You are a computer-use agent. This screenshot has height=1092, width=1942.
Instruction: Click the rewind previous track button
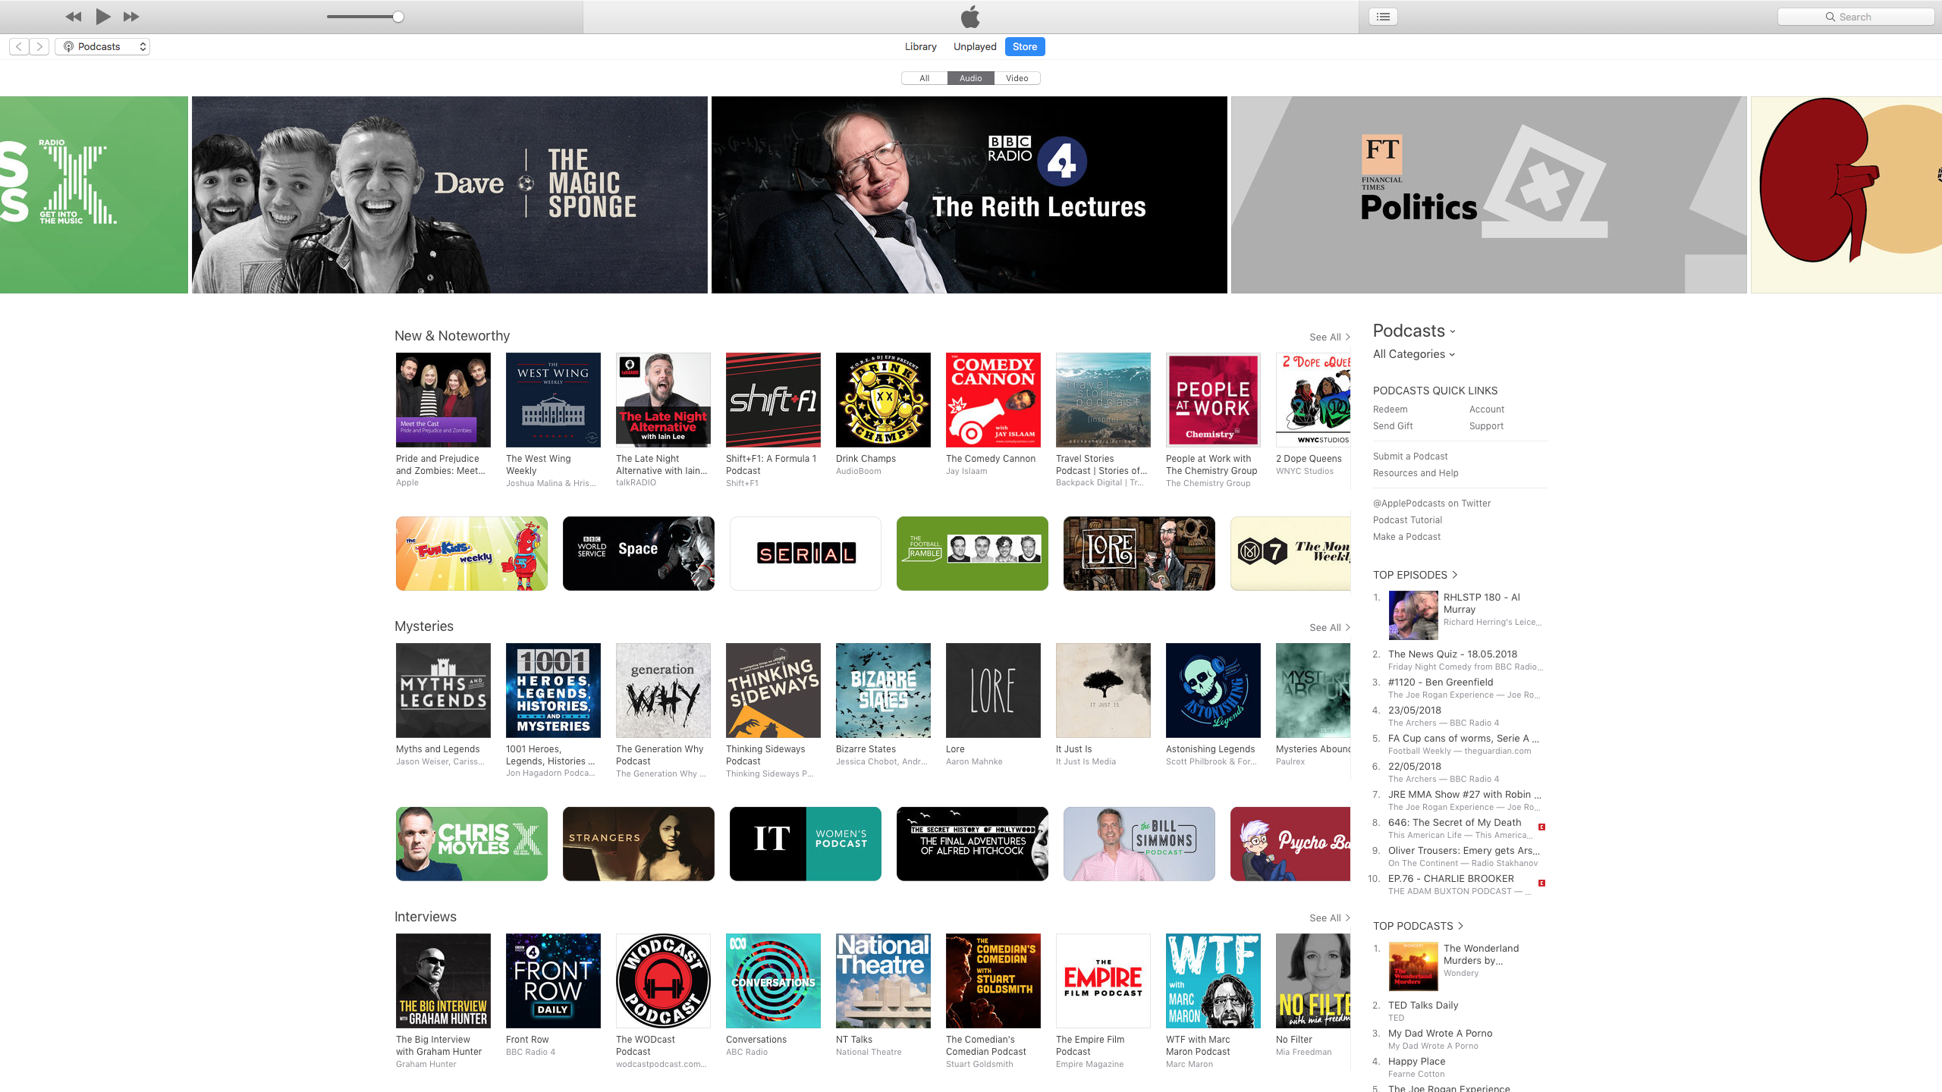point(74,17)
